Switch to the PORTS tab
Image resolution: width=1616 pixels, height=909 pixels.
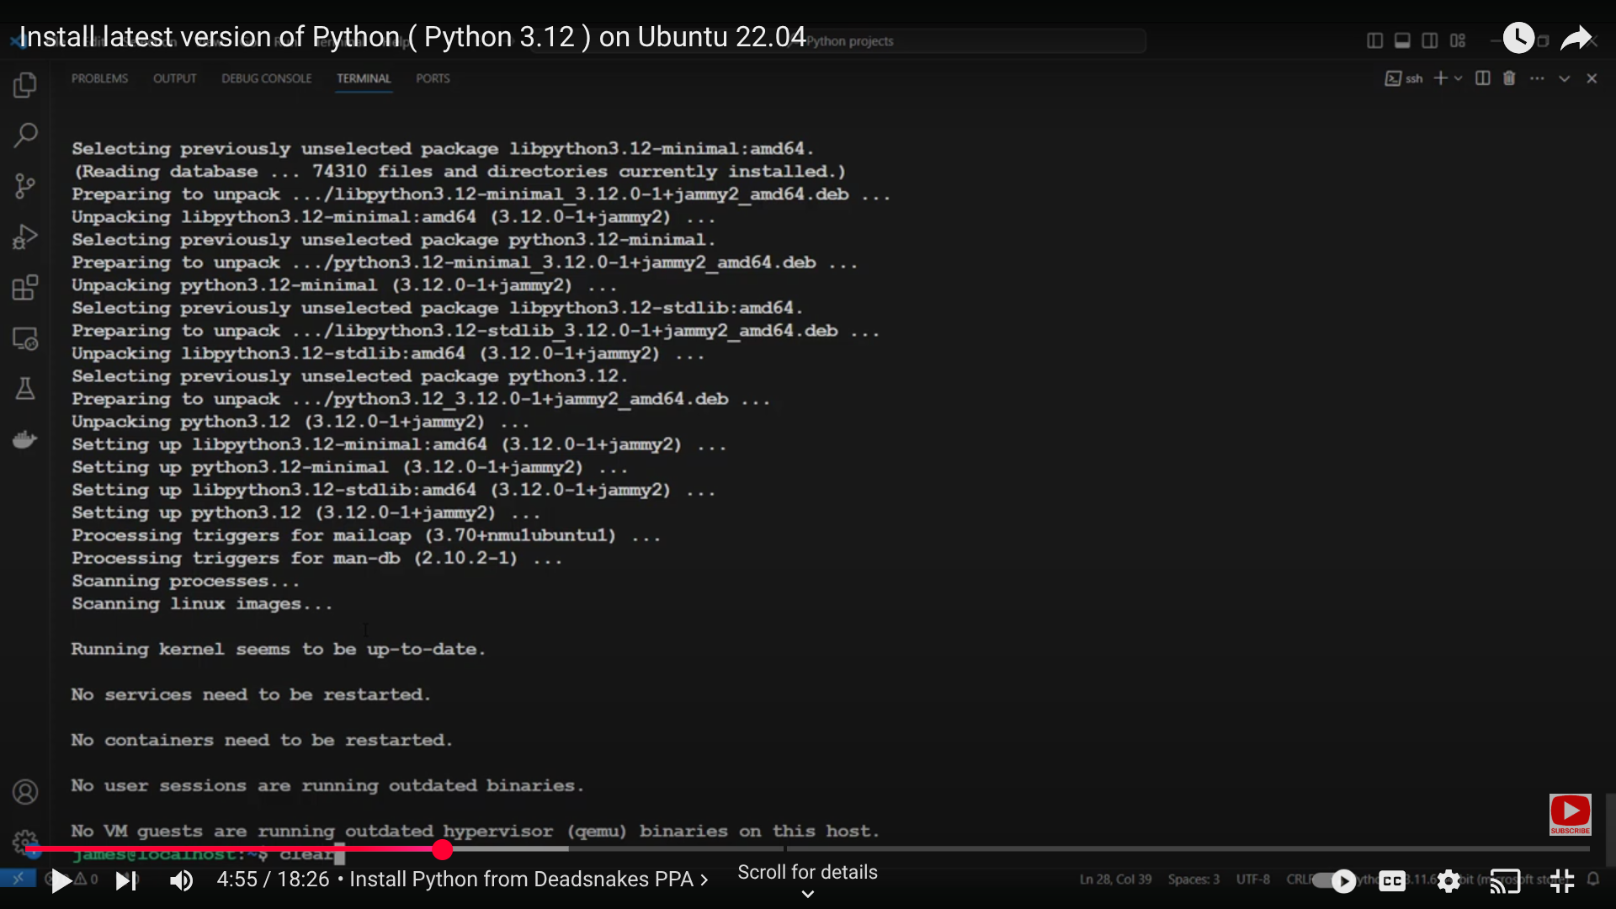tap(433, 78)
